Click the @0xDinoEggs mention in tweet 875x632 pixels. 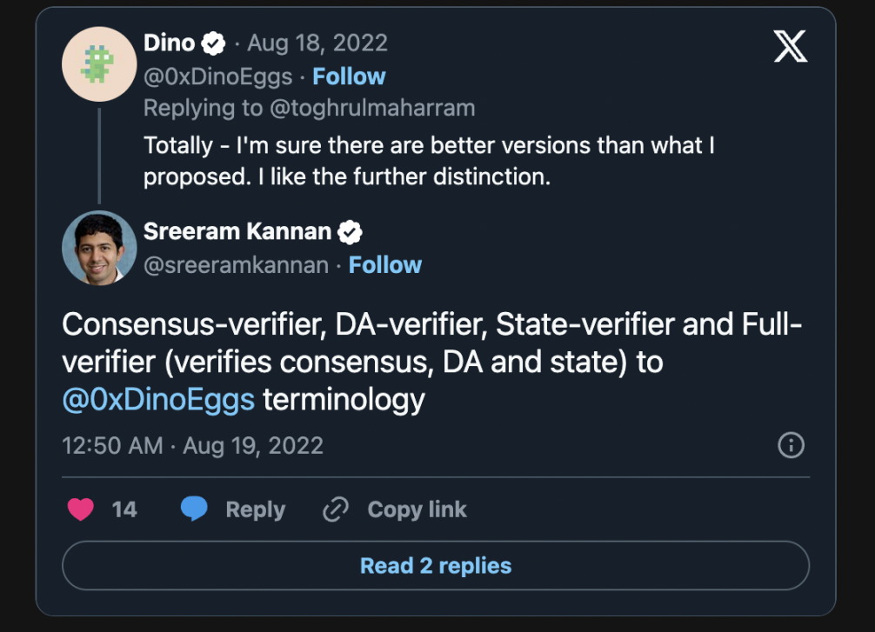[x=158, y=400]
